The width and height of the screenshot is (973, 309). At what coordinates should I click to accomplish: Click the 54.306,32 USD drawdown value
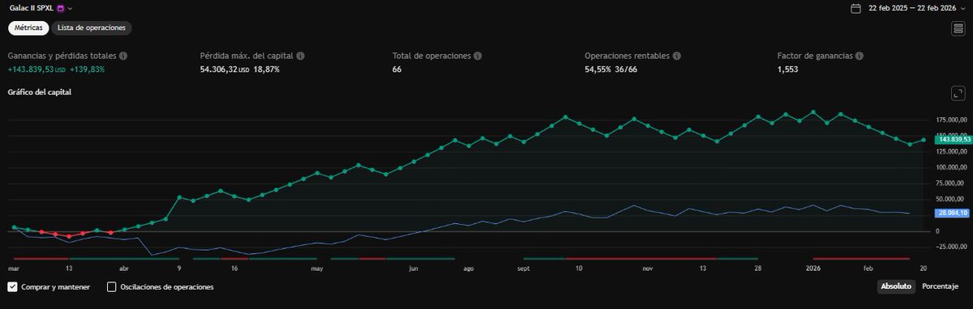[225, 70]
